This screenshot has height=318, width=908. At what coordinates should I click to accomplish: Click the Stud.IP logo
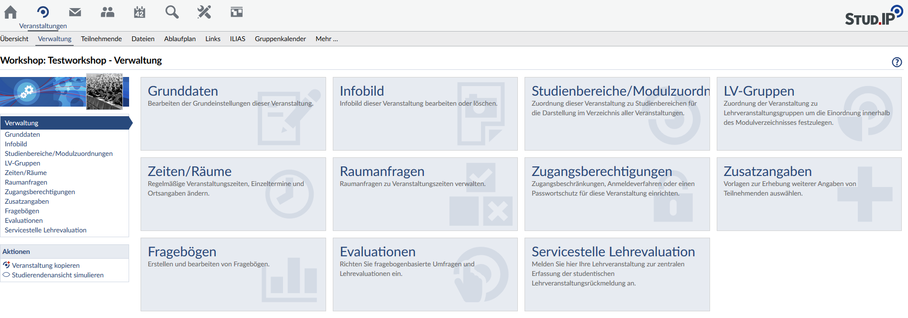pyautogui.click(x=873, y=16)
